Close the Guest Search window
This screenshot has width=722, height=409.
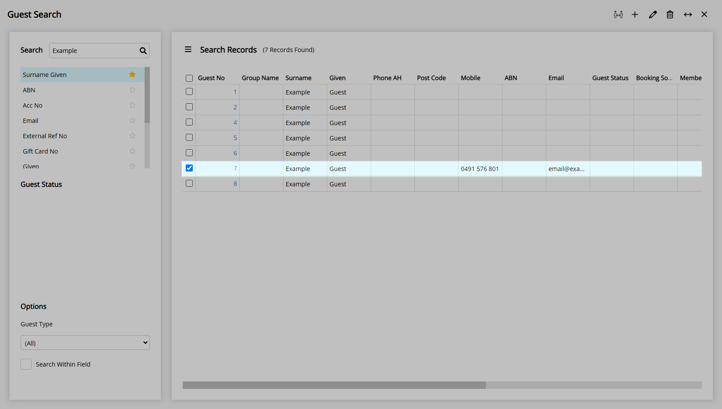tap(704, 14)
